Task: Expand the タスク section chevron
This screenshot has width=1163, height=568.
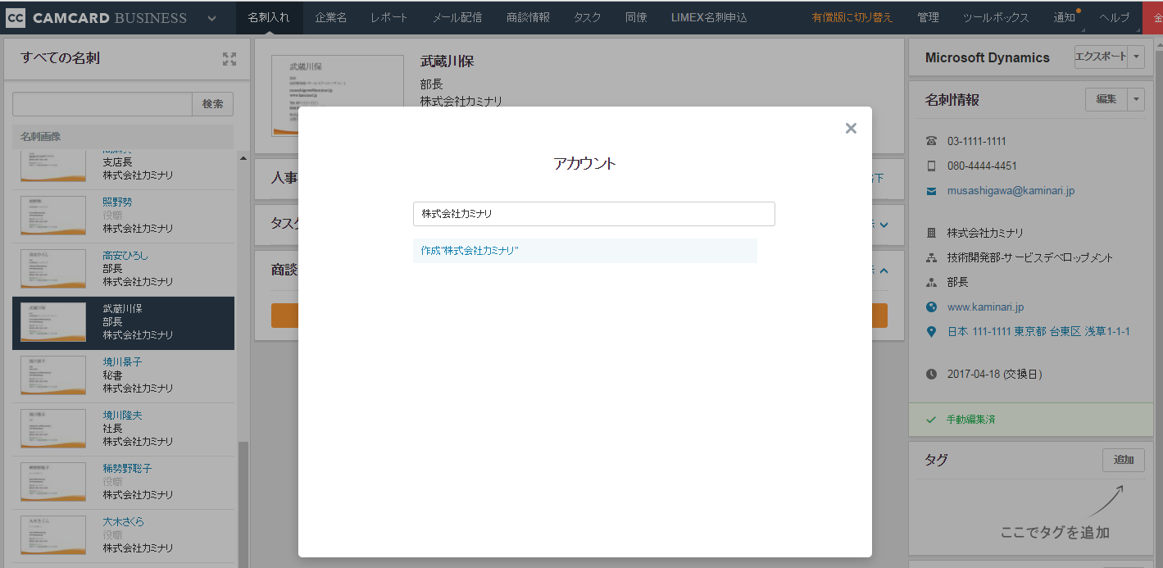Action: pos(884,224)
